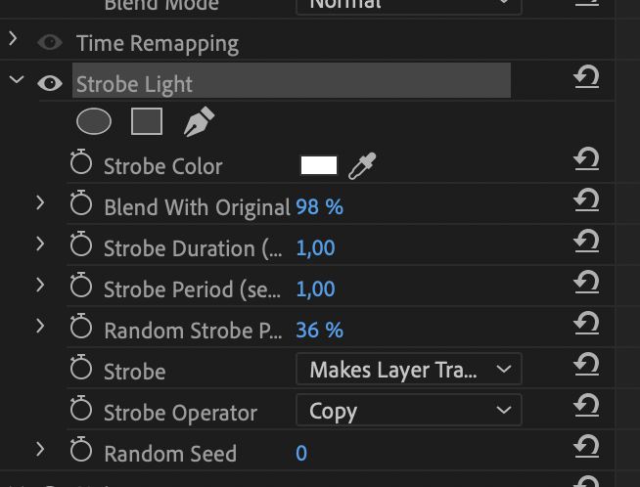640x487 pixels.
Task: Expand the Blend With Original parameter
Action: (x=40, y=202)
